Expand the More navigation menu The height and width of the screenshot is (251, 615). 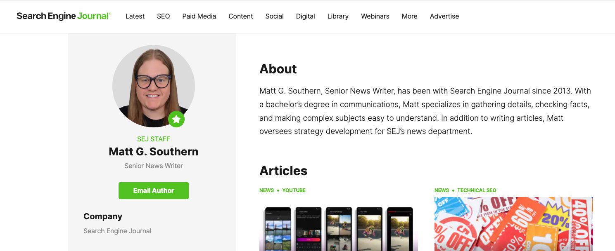[x=410, y=16]
